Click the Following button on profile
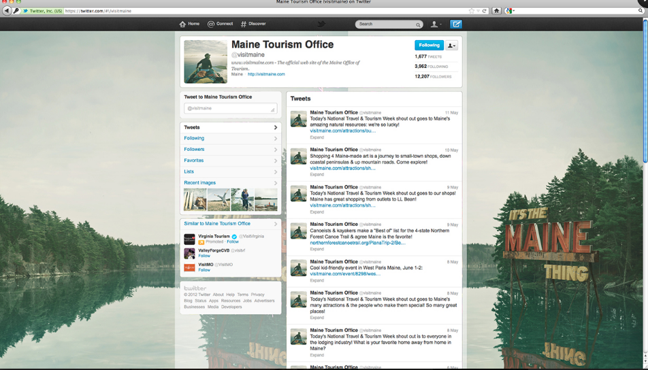This screenshot has height=370, width=648. [429, 46]
